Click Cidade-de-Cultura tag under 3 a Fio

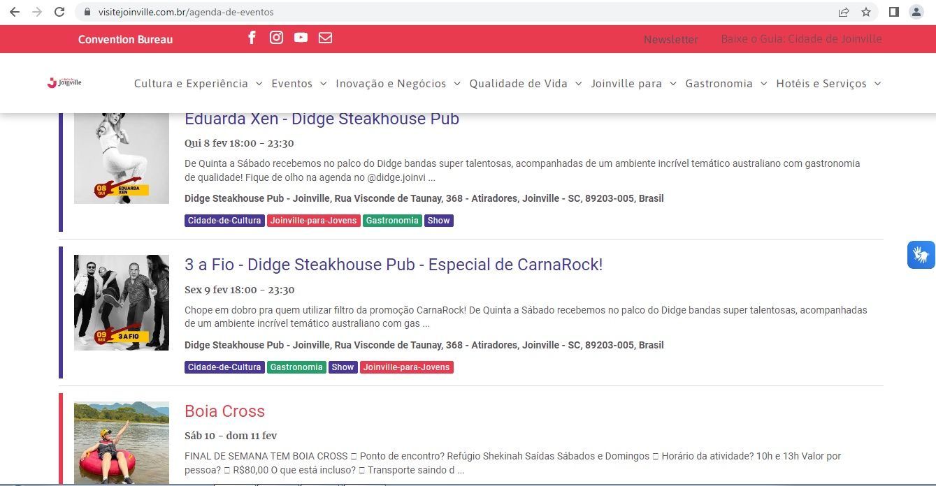(224, 367)
